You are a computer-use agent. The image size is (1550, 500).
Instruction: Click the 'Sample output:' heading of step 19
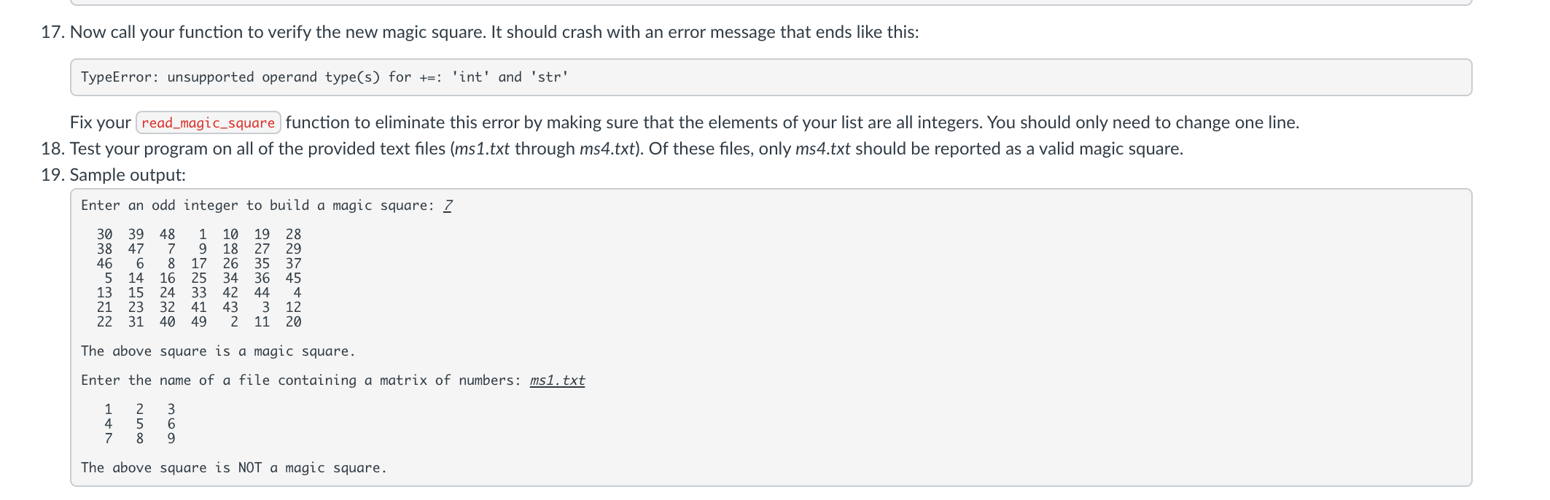point(128,175)
